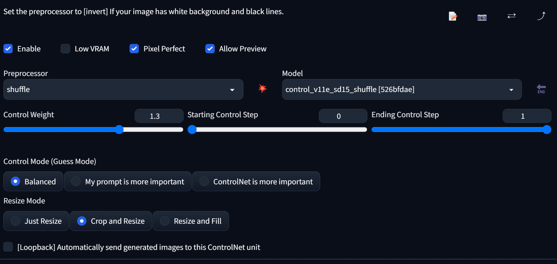This screenshot has width=557, height=264.
Task: Click the new canvas notepad icon
Action: click(x=453, y=16)
